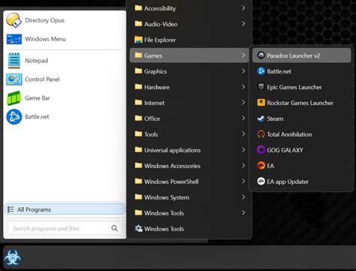Click the File Explorer folder icon
Screen dimensions: 356x271
[x=138, y=40]
